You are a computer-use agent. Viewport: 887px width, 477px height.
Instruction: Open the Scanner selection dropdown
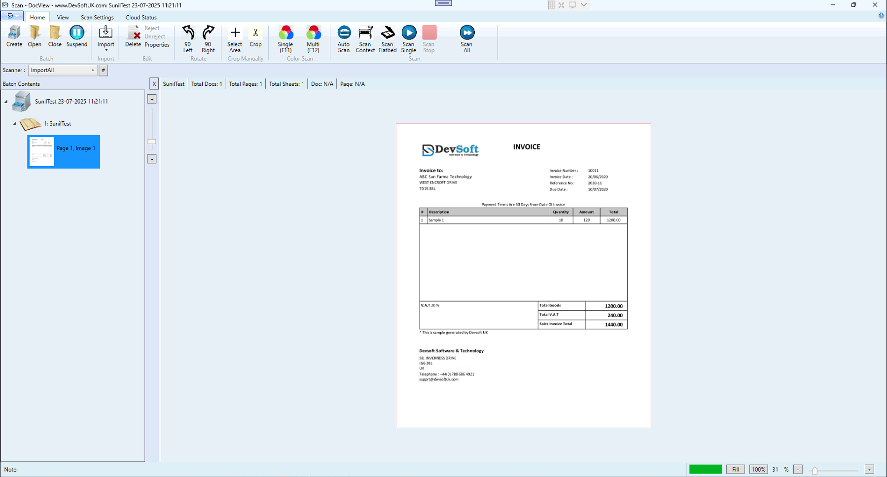tap(94, 70)
